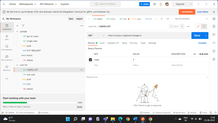Open the documentation icon in right sidebar
The width and height of the screenshot is (218, 123).
pos(214,26)
